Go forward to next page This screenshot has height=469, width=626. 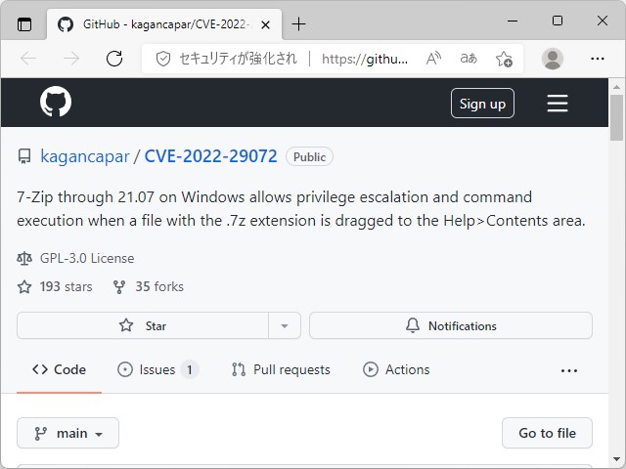click(71, 59)
